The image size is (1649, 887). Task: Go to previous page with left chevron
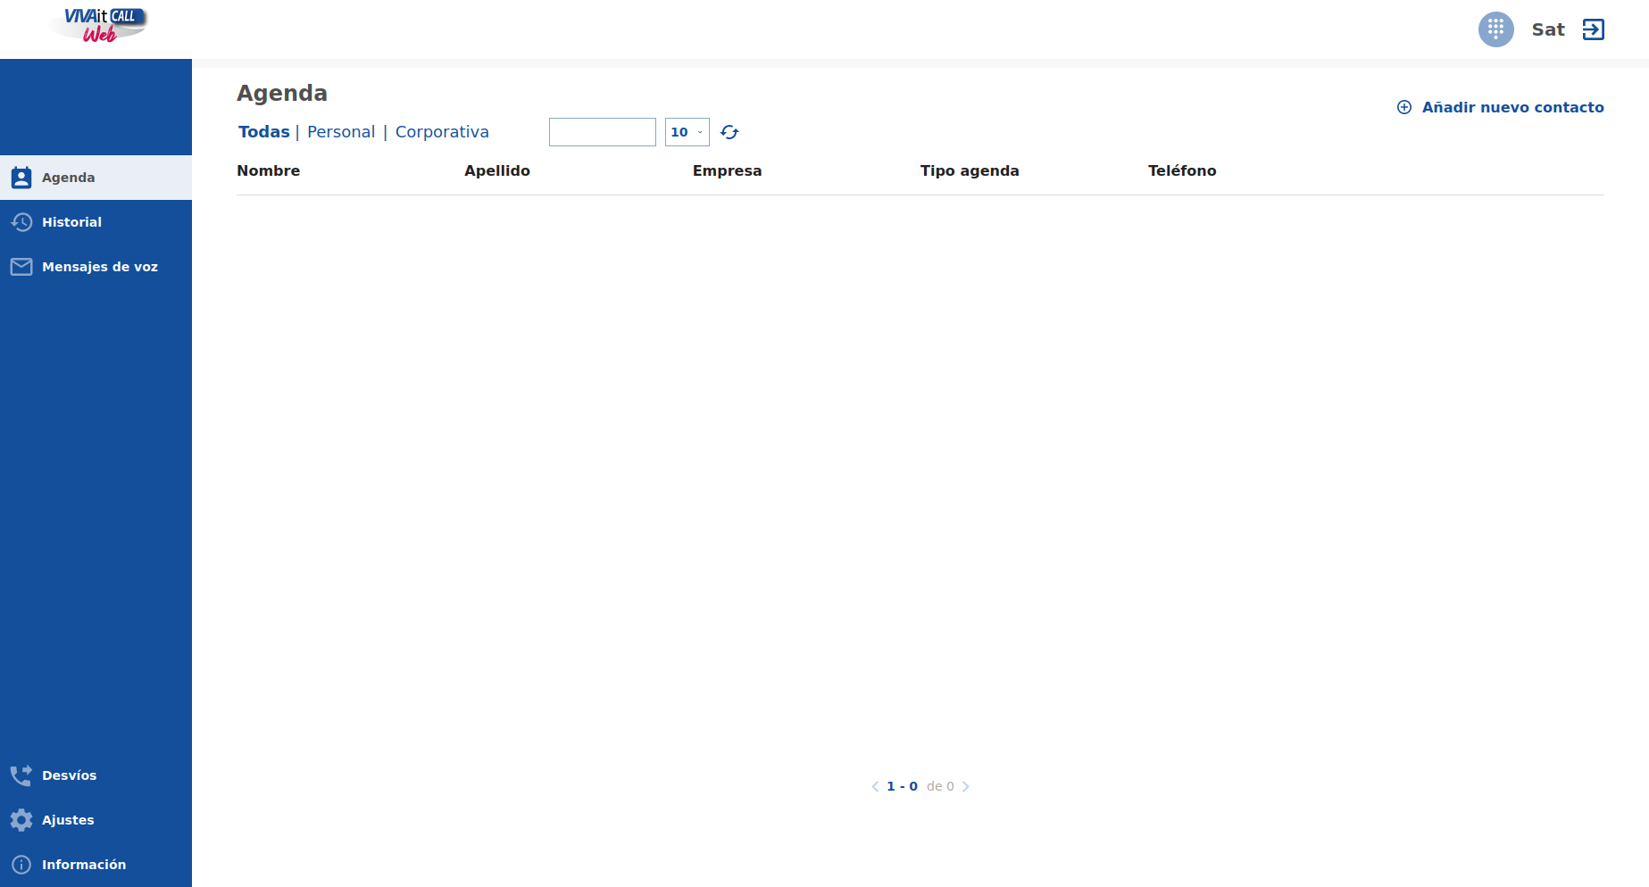point(875,786)
